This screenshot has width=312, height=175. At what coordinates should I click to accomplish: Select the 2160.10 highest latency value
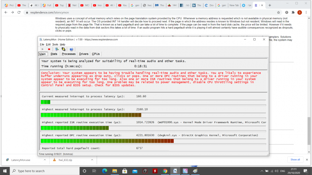[x=142, y=109]
